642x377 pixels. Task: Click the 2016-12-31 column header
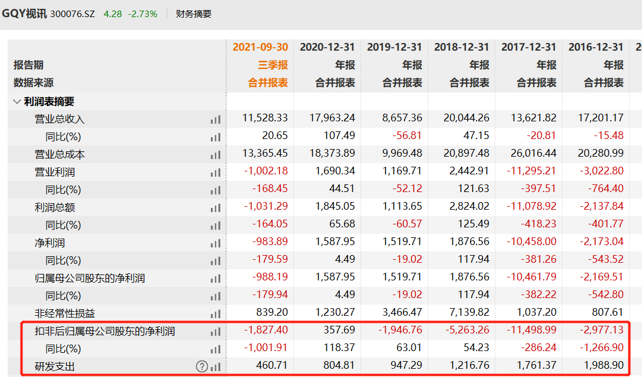pos(595,47)
